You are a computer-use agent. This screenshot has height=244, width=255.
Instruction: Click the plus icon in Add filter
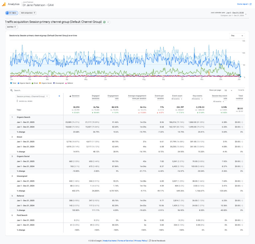point(15,27)
